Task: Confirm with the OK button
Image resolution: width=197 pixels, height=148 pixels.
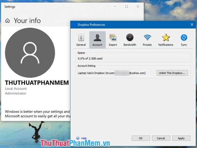Action: pyautogui.click(x=141, y=138)
